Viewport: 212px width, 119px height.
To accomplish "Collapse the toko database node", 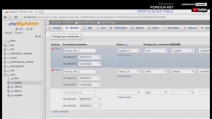I will [x=5, y=75].
